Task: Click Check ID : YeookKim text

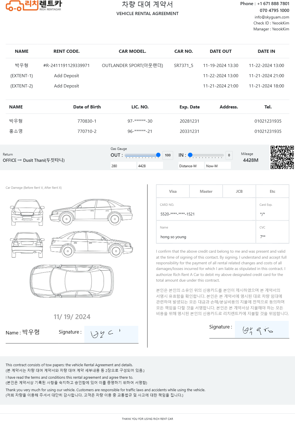Action: tap(271, 23)
